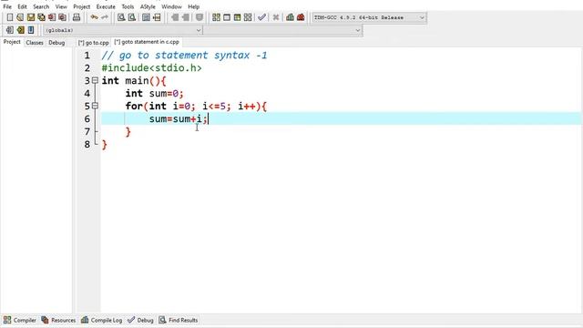
Task: Click the first icon in second toolbar row
Action: [10, 30]
